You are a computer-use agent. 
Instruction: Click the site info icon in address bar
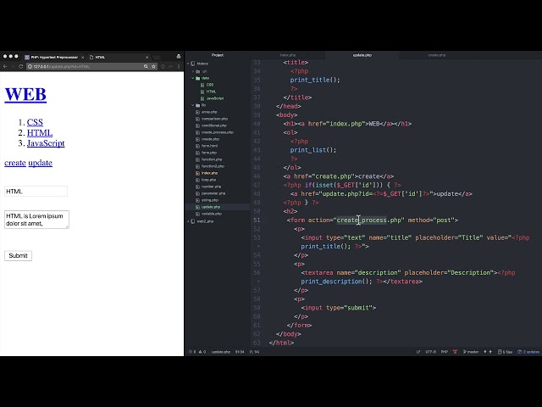pos(30,66)
